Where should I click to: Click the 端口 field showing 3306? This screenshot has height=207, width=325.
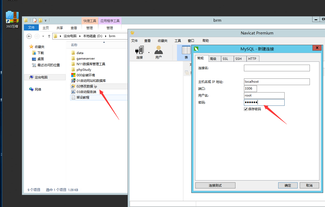click(x=250, y=89)
